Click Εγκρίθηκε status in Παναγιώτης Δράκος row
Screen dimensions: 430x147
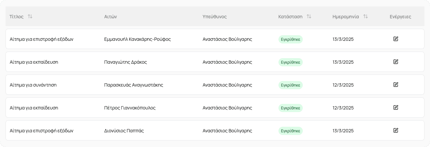(x=291, y=62)
